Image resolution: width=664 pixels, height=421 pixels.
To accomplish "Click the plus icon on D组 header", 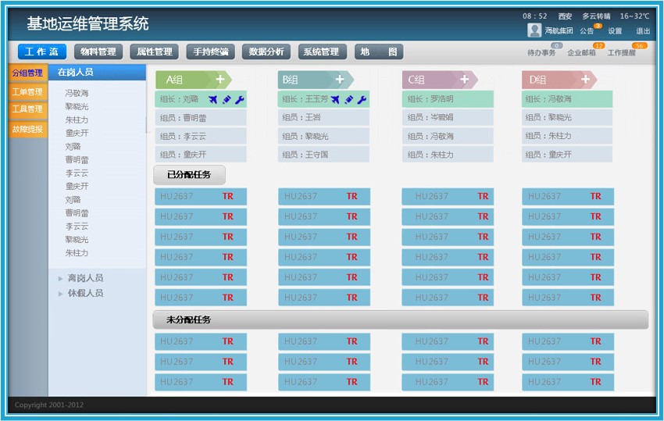I will click(x=585, y=80).
